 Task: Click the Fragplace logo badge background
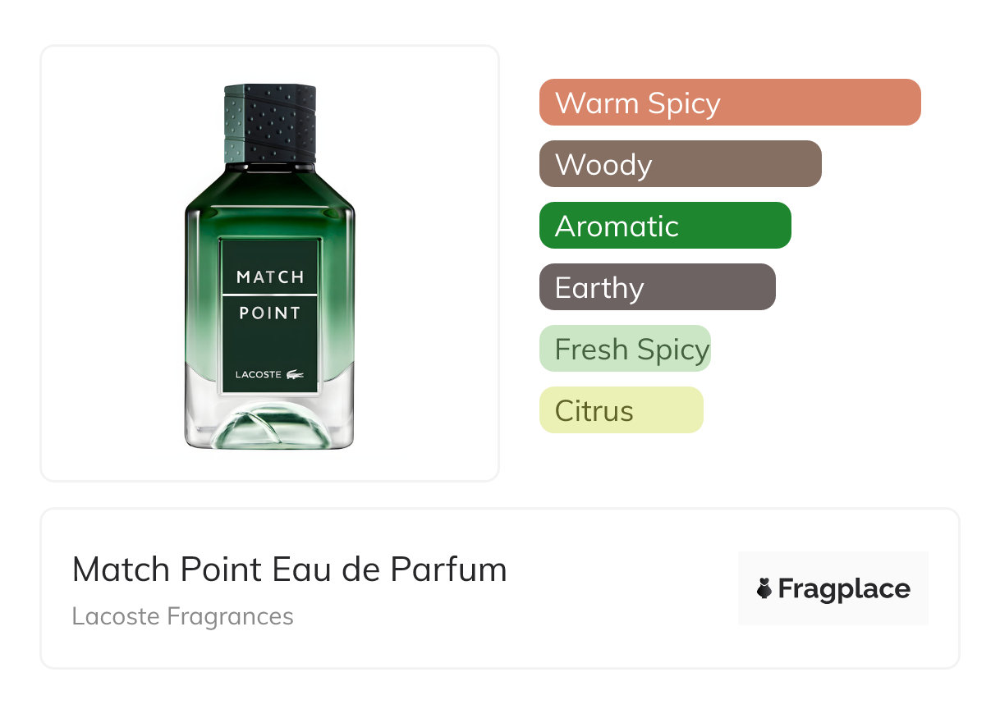point(833,588)
